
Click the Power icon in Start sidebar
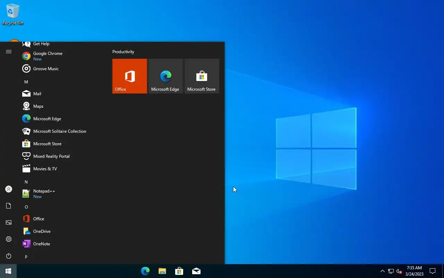pos(9,256)
